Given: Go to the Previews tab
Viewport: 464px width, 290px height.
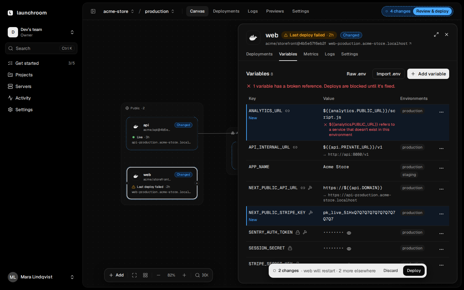Looking at the screenshot, I should tap(275, 11).
